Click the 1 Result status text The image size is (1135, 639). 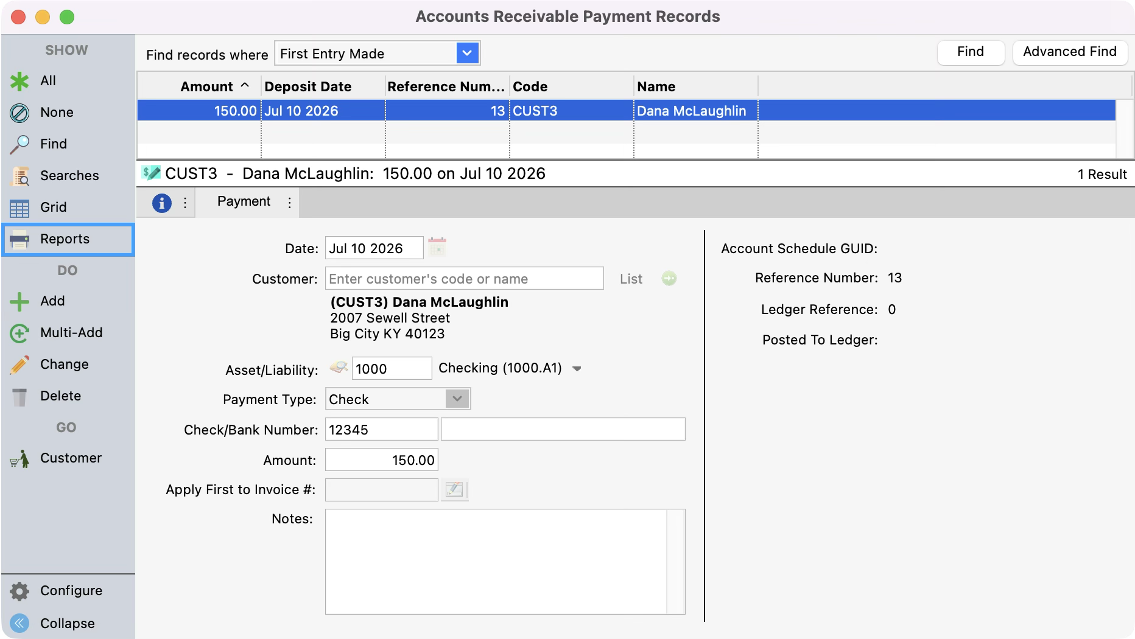click(x=1102, y=174)
